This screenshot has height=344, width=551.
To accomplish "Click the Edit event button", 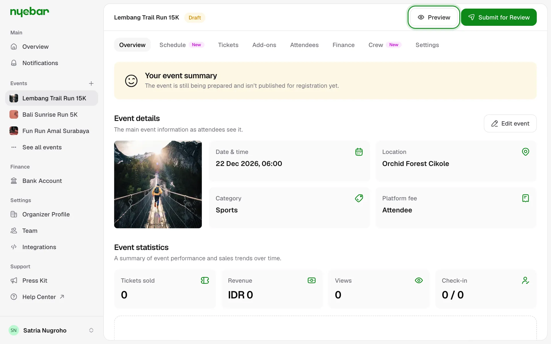I will click(510, 124).
